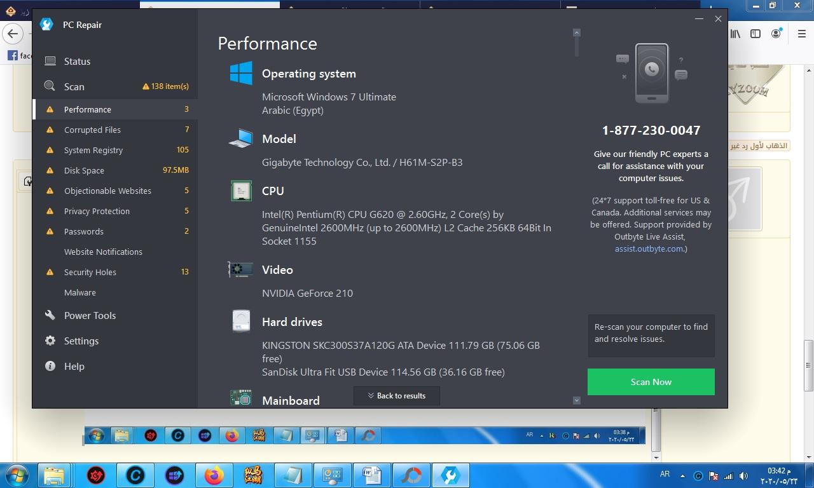Open the Word document taskbar icon
814x488 pixels.
tap(371, 475)
